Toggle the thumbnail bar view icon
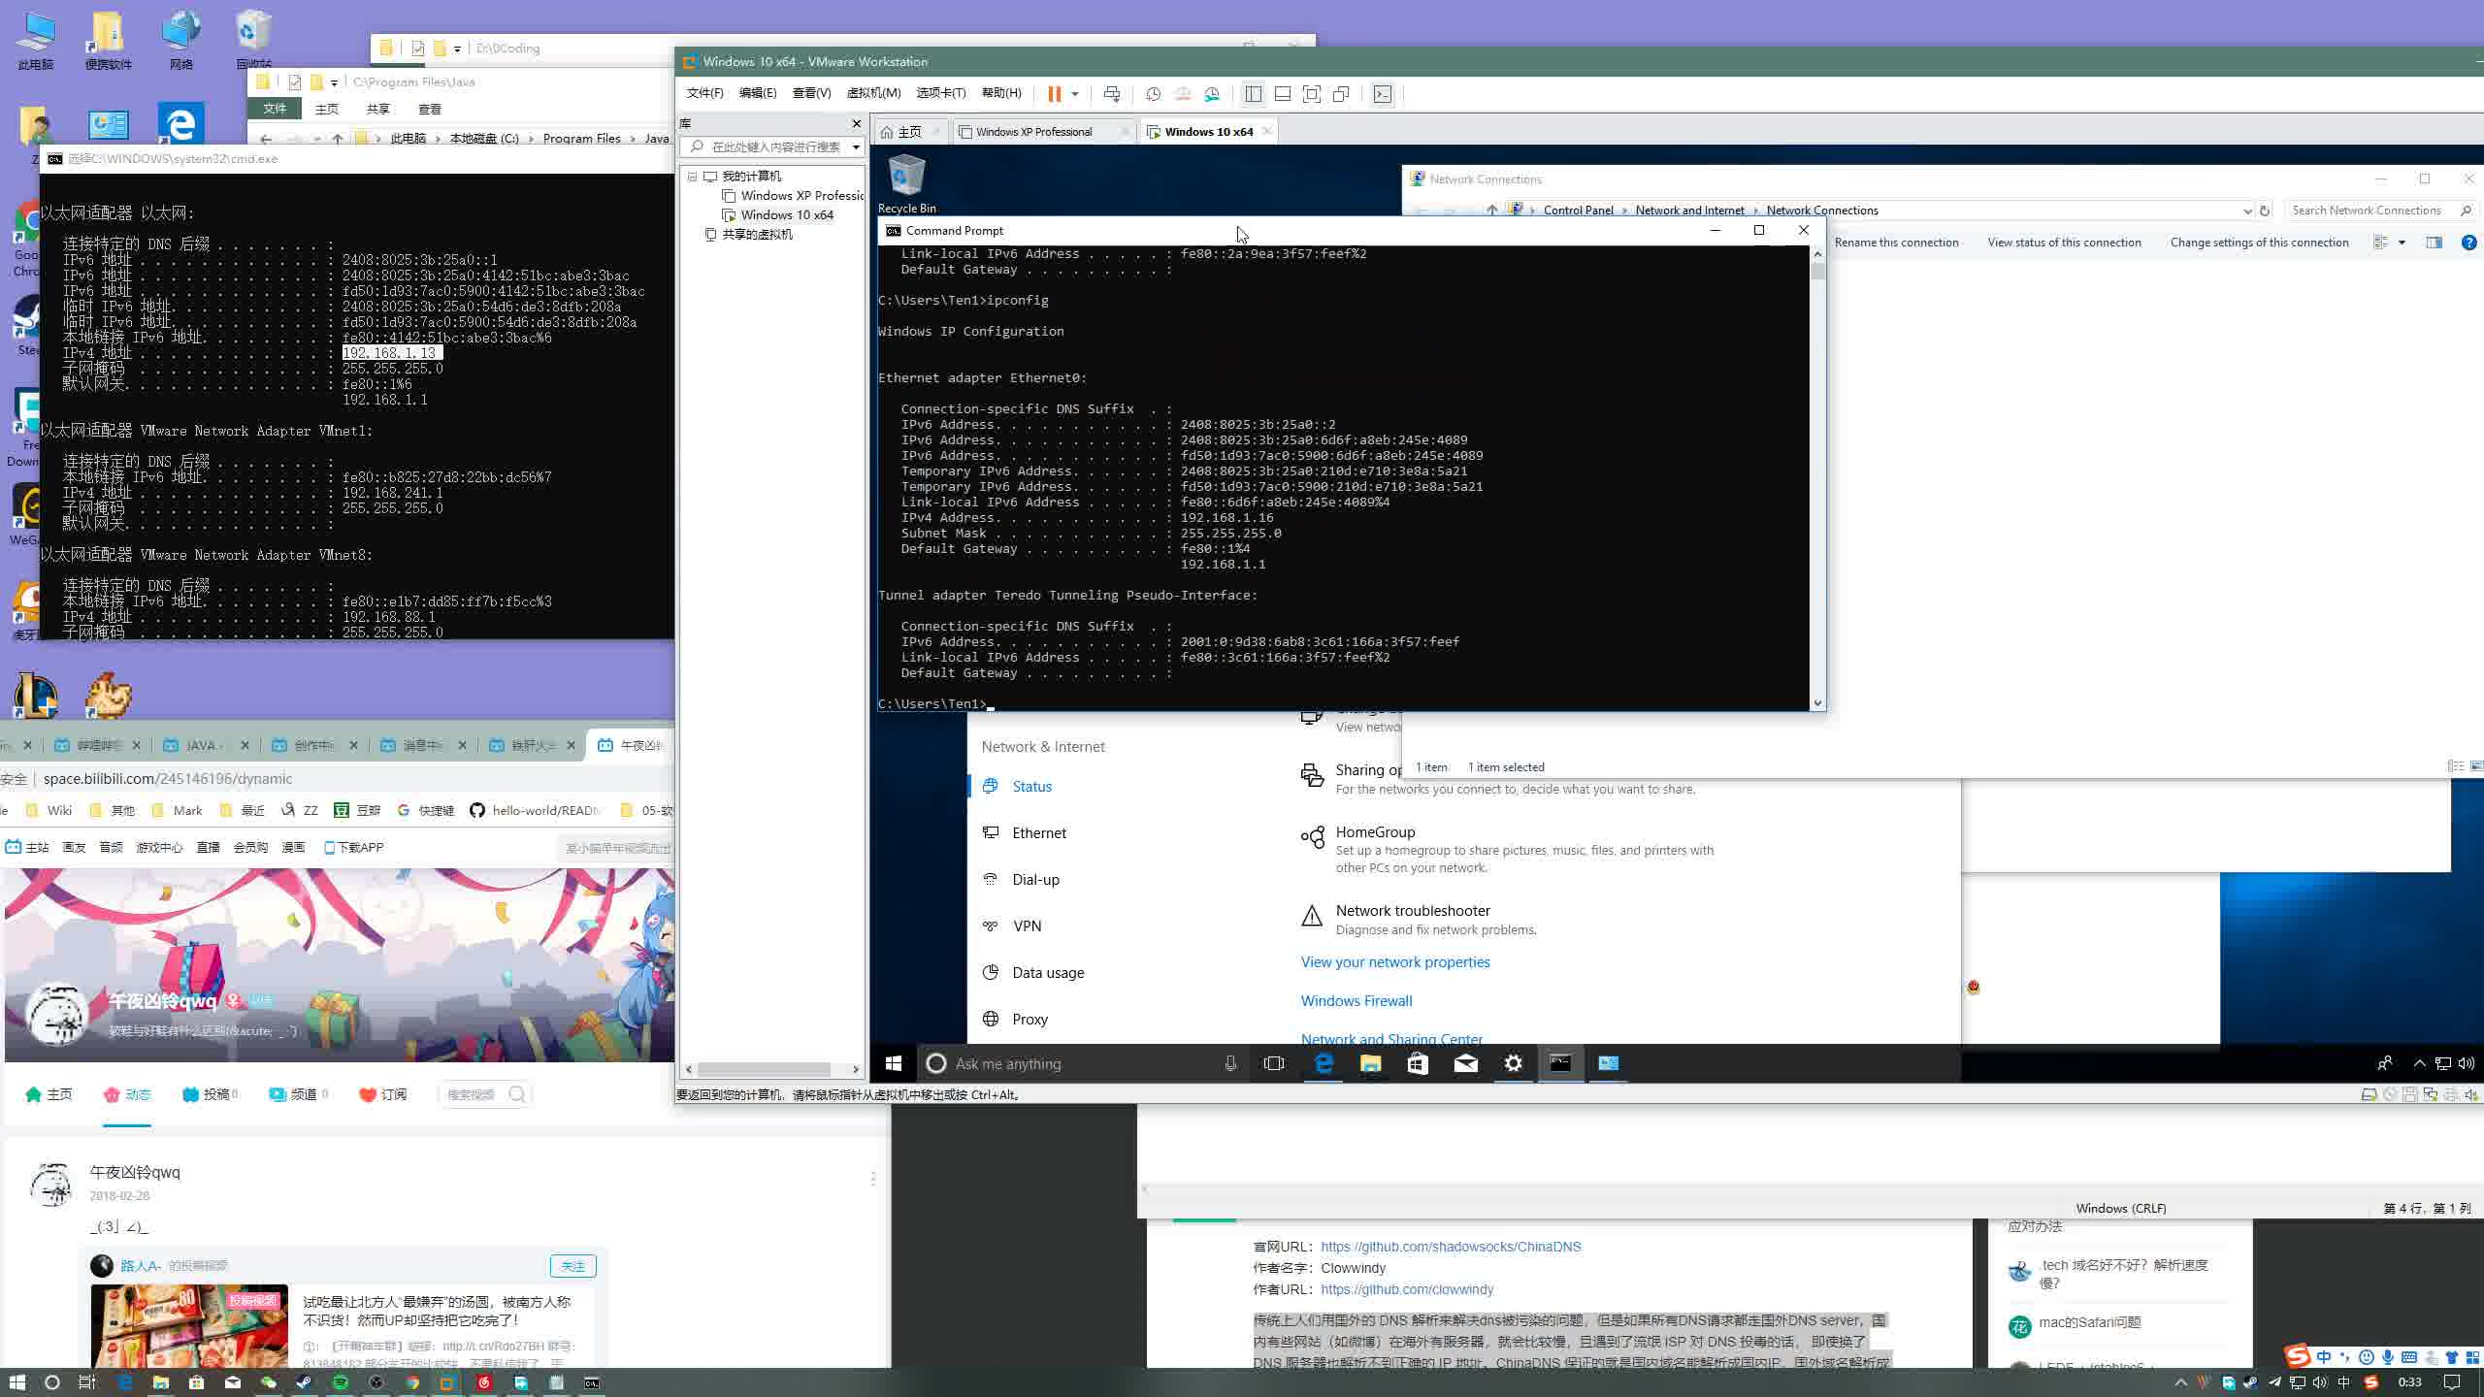 coord(1282,94)
